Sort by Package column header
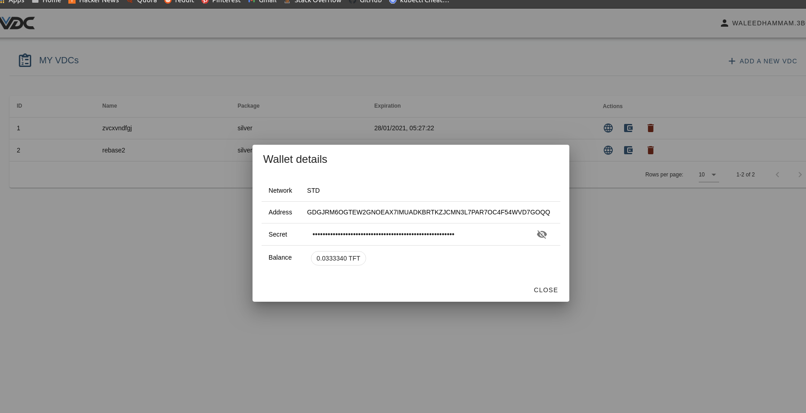Viewport: 806px width, 413px height. (248, 106)
